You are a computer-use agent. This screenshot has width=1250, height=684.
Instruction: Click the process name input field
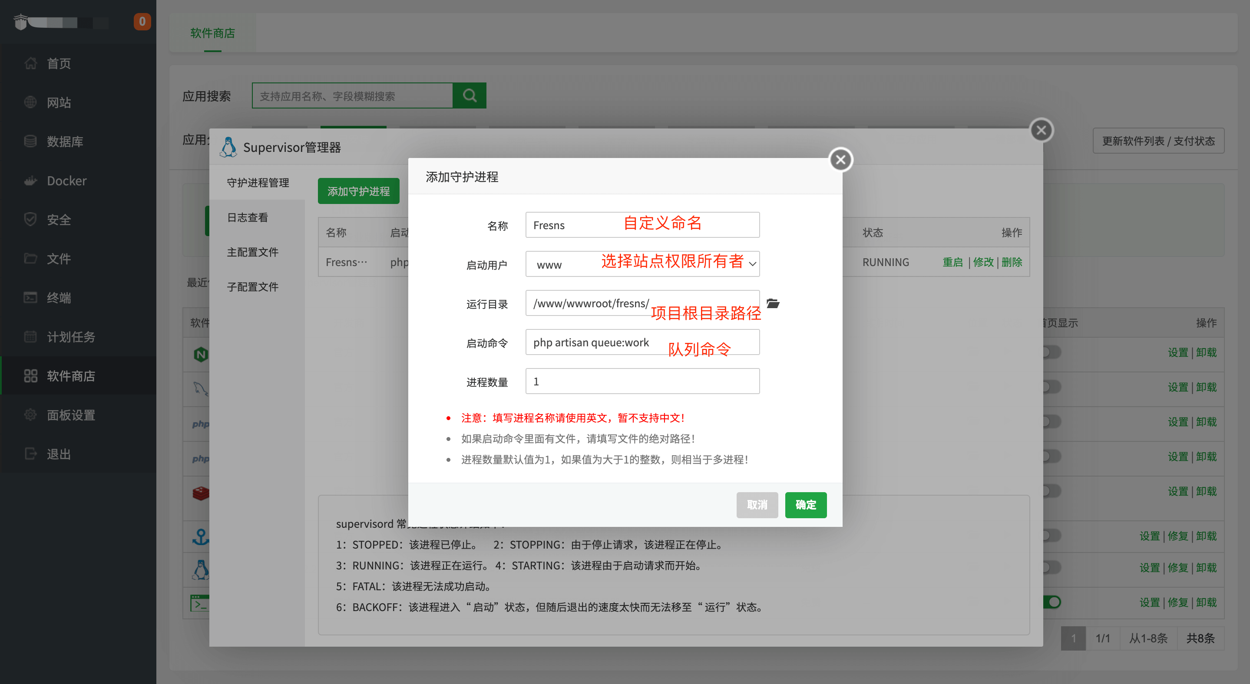tap(642, 225)
